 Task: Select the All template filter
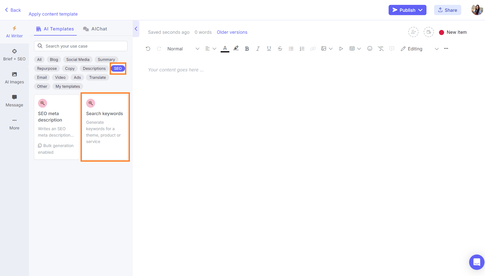[39, 60]
